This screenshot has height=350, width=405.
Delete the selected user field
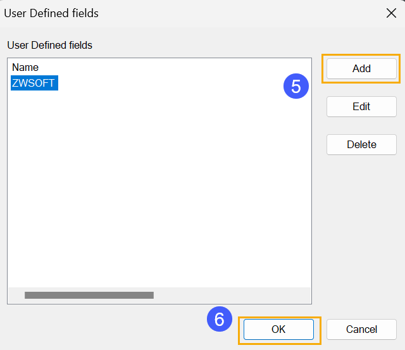point(361,144)
